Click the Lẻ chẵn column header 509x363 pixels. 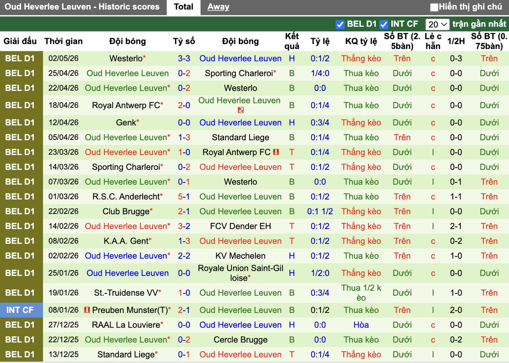[433, 41]
